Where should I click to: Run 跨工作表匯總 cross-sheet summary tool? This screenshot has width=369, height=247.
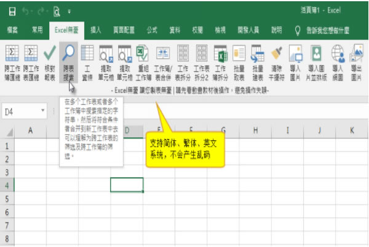pyautogui.click(x=31, y=63)
